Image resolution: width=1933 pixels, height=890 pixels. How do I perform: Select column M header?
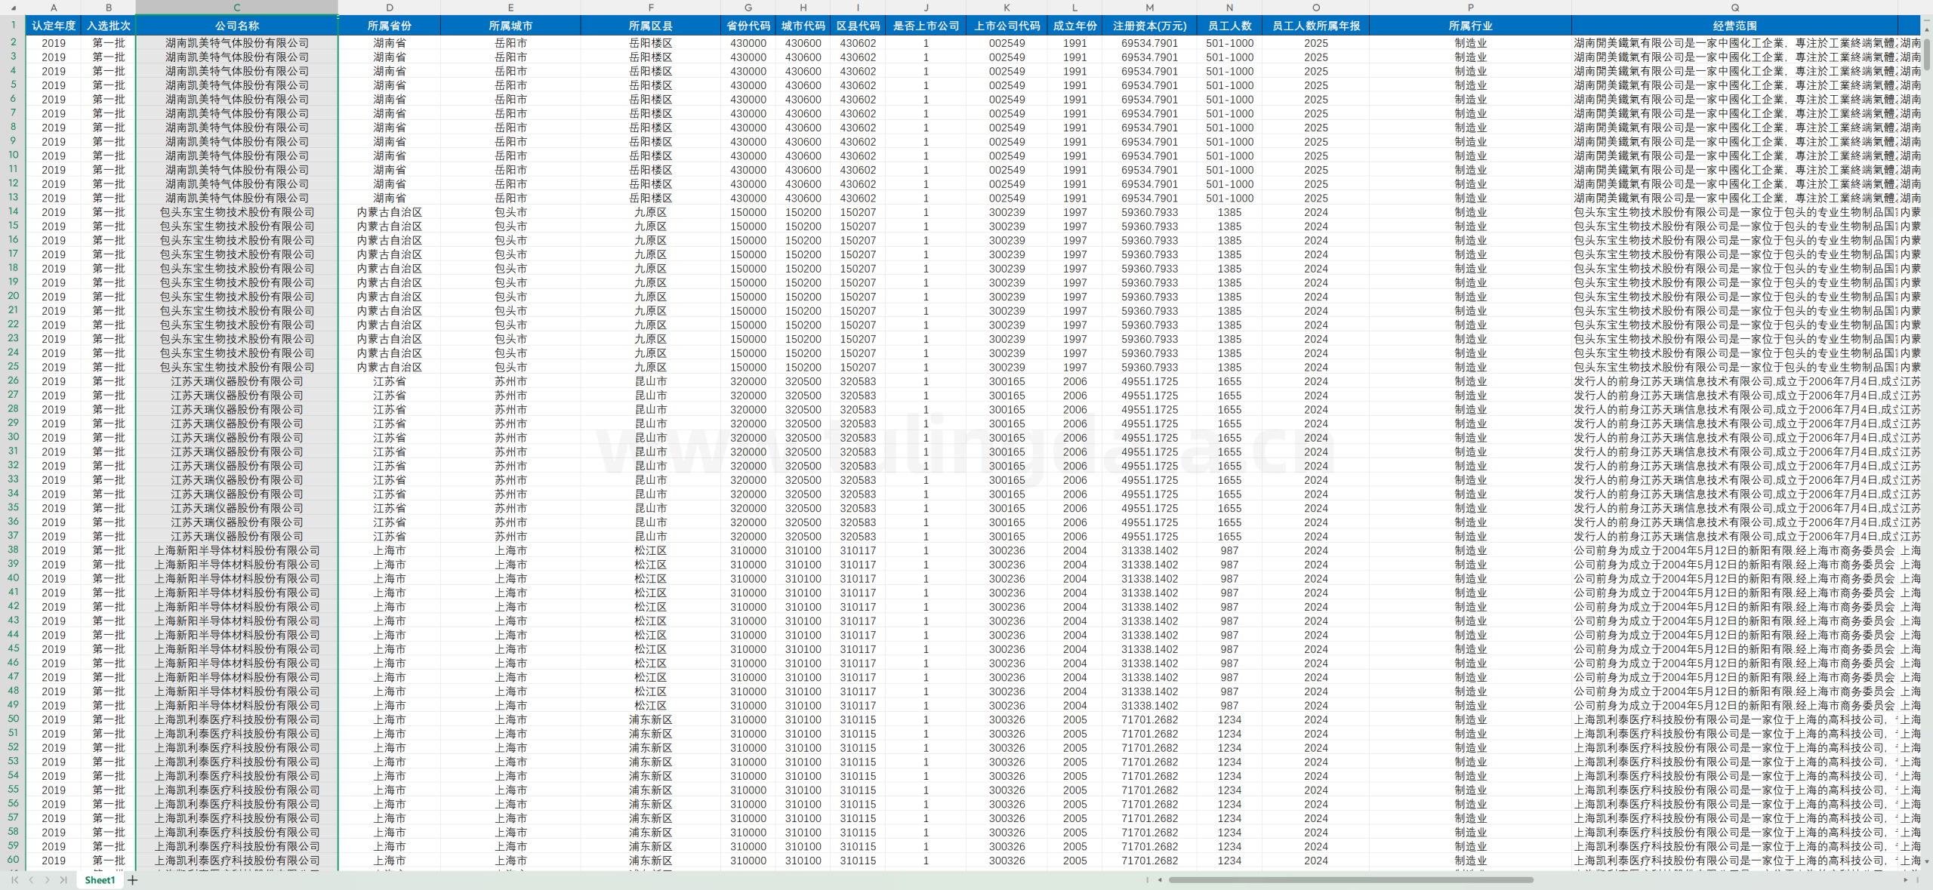(1150, 8)
